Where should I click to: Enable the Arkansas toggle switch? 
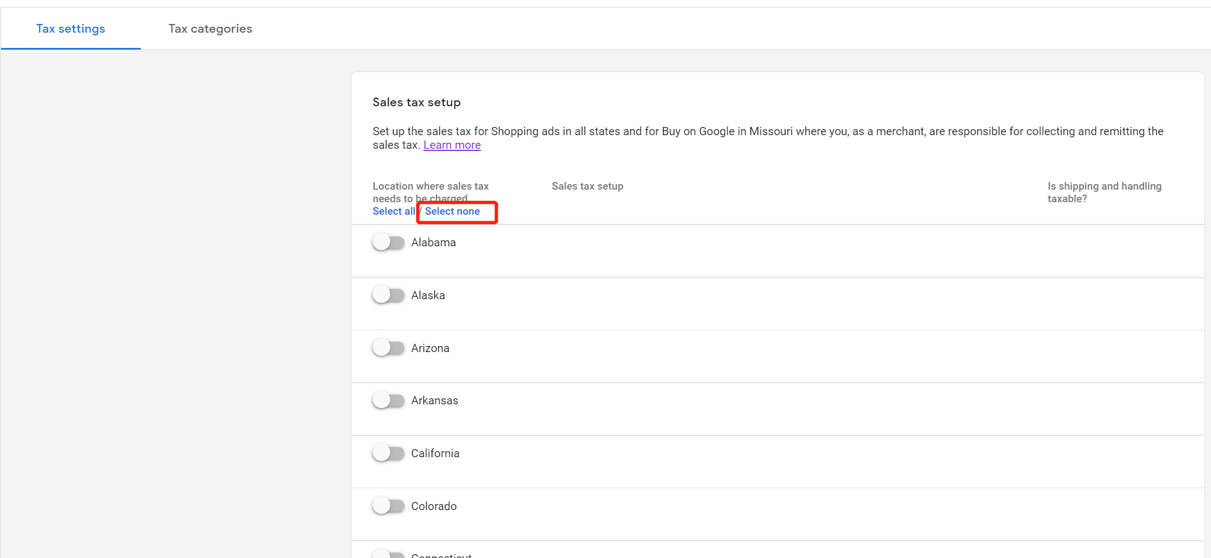pos(388,401)
